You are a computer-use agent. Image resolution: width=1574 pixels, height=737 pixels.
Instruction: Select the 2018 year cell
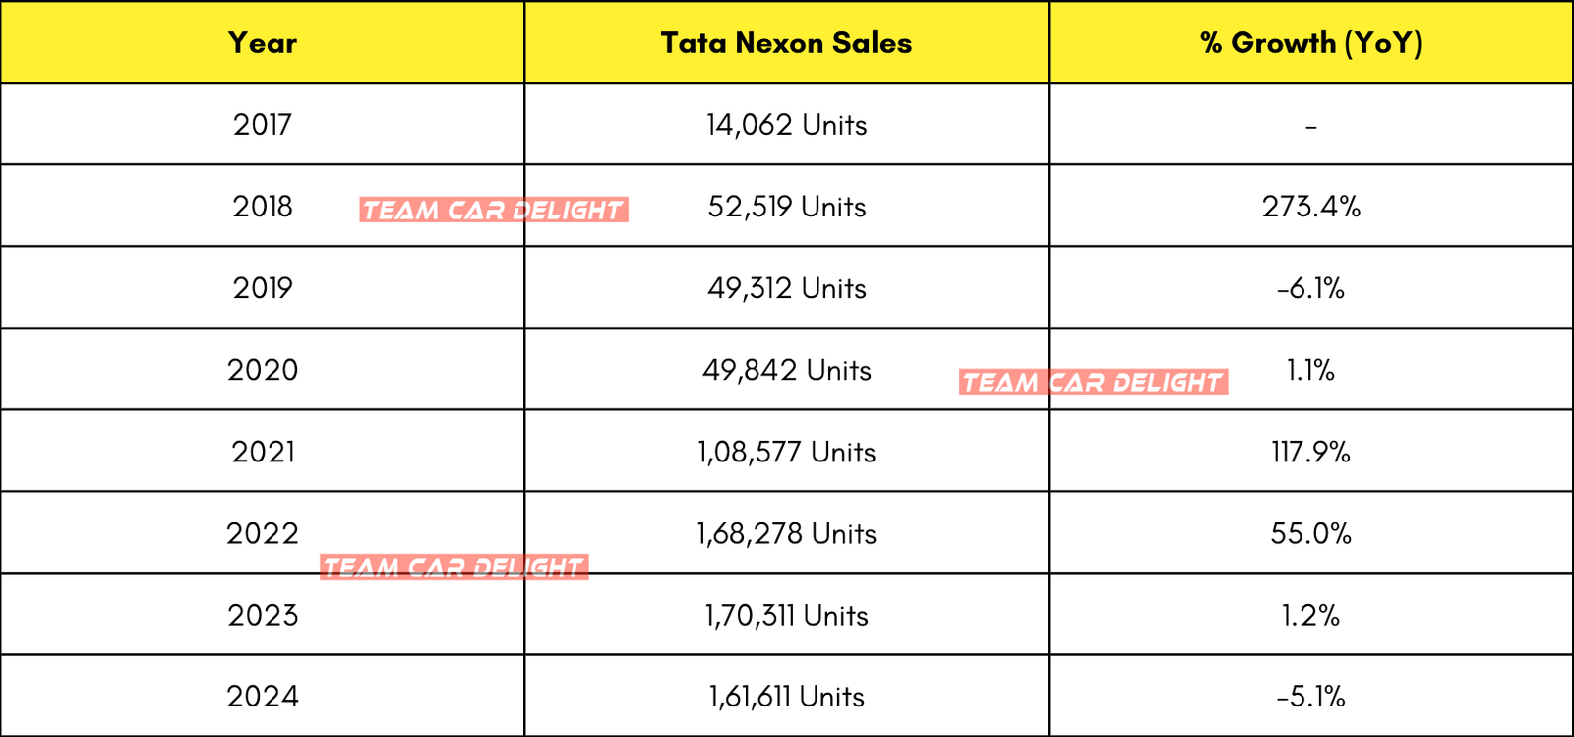263,207
